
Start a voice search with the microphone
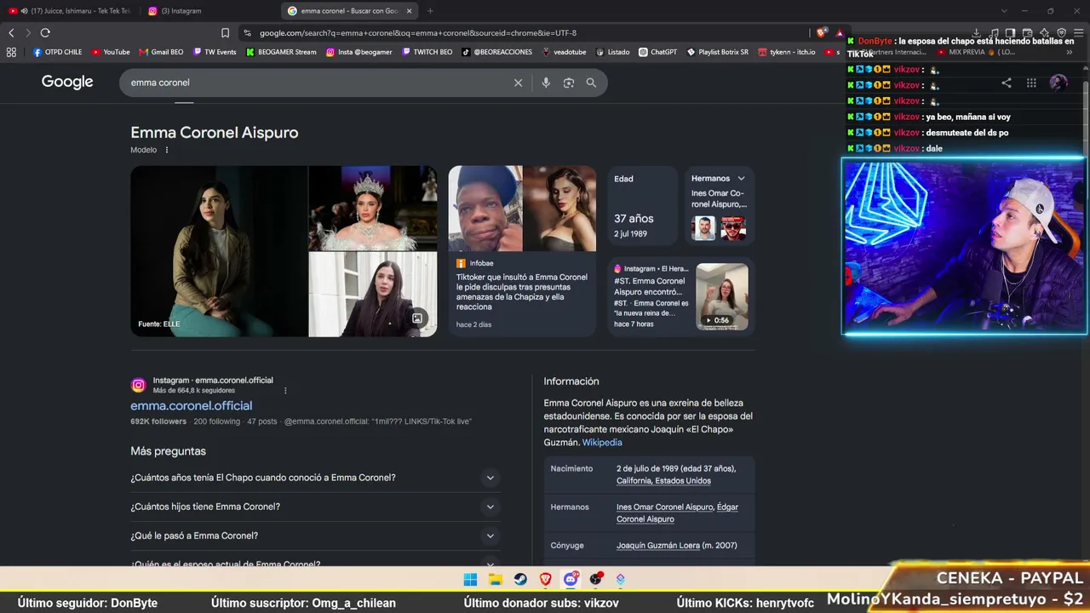546,83
